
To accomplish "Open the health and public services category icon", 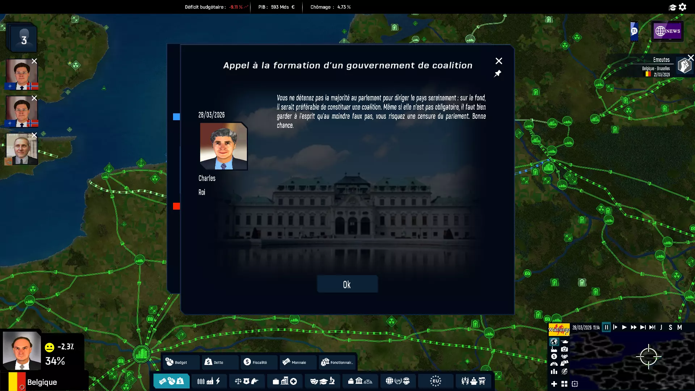I will tap(285, 381).
